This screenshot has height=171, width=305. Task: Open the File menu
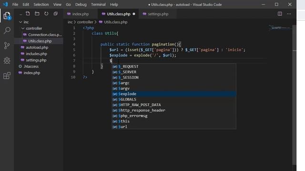(x=15, y=4)
